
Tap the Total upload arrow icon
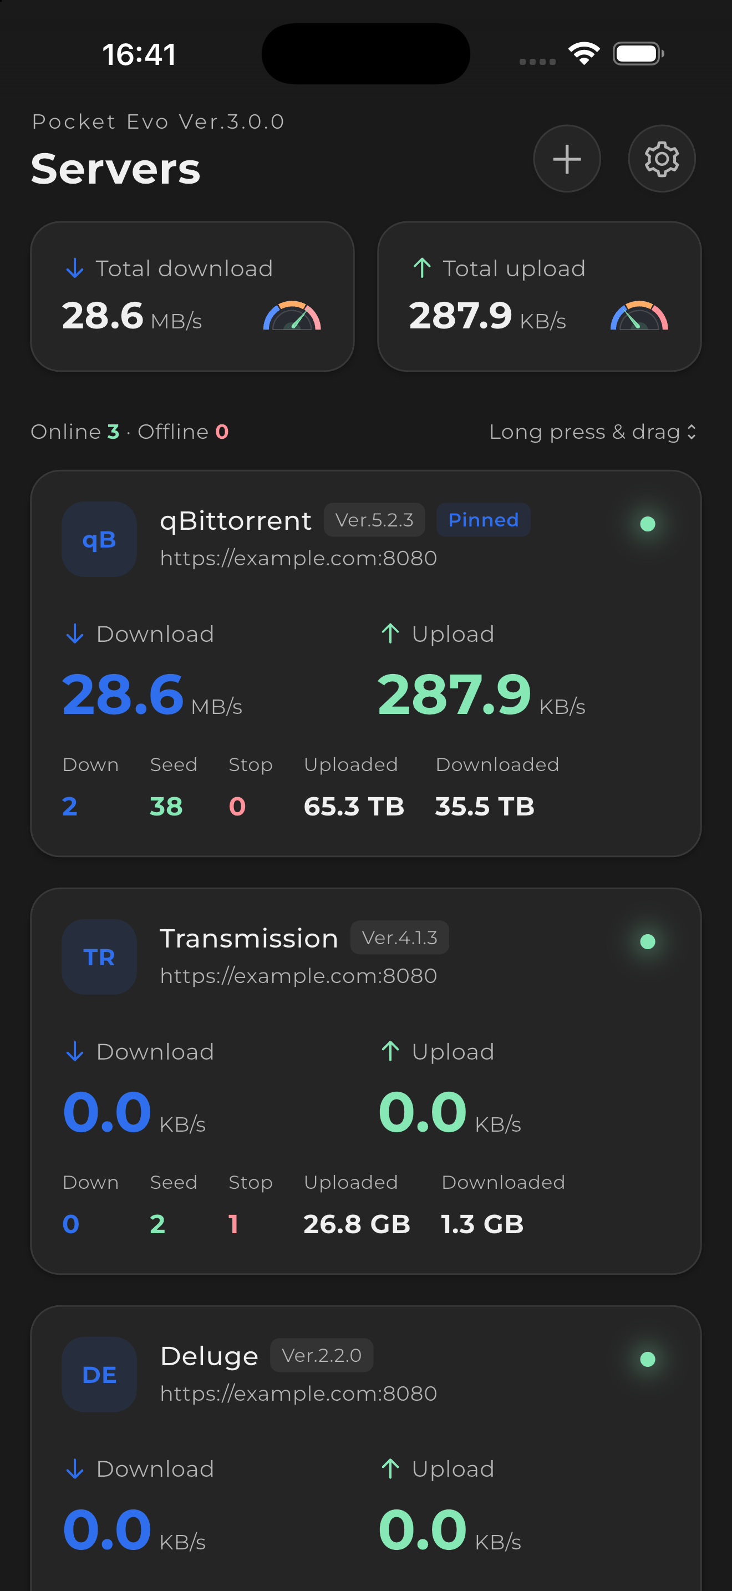point(422,268)
